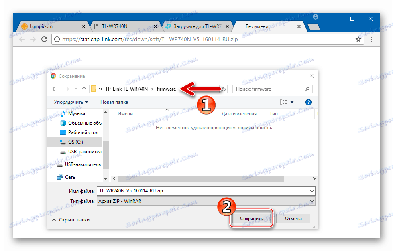Screen dimensions: 393x251
Task: Go forward in the save dialog
Action: tap(67, 89)
